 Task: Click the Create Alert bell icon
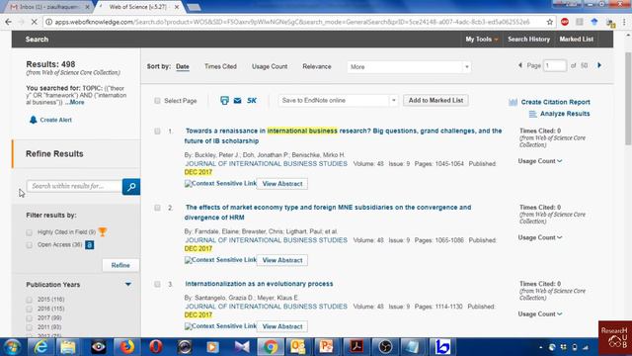(33, 120)
